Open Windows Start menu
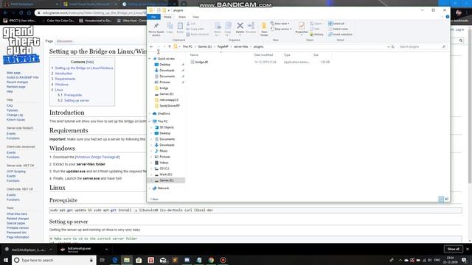This screenshot has height=265, width=472. (6, 260)
